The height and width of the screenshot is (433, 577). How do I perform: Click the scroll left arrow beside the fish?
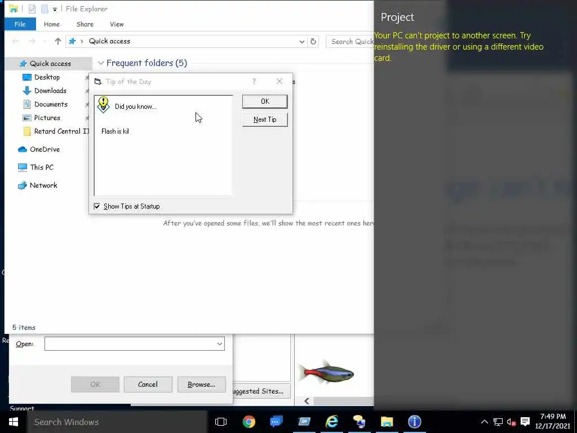307,401
